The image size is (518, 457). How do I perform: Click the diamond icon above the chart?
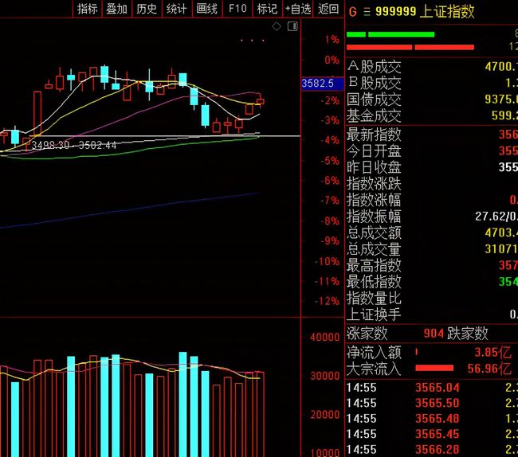click(x=277, y=26)
